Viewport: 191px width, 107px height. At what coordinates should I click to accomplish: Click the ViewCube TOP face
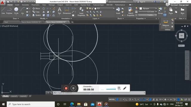tap(181, 36)
